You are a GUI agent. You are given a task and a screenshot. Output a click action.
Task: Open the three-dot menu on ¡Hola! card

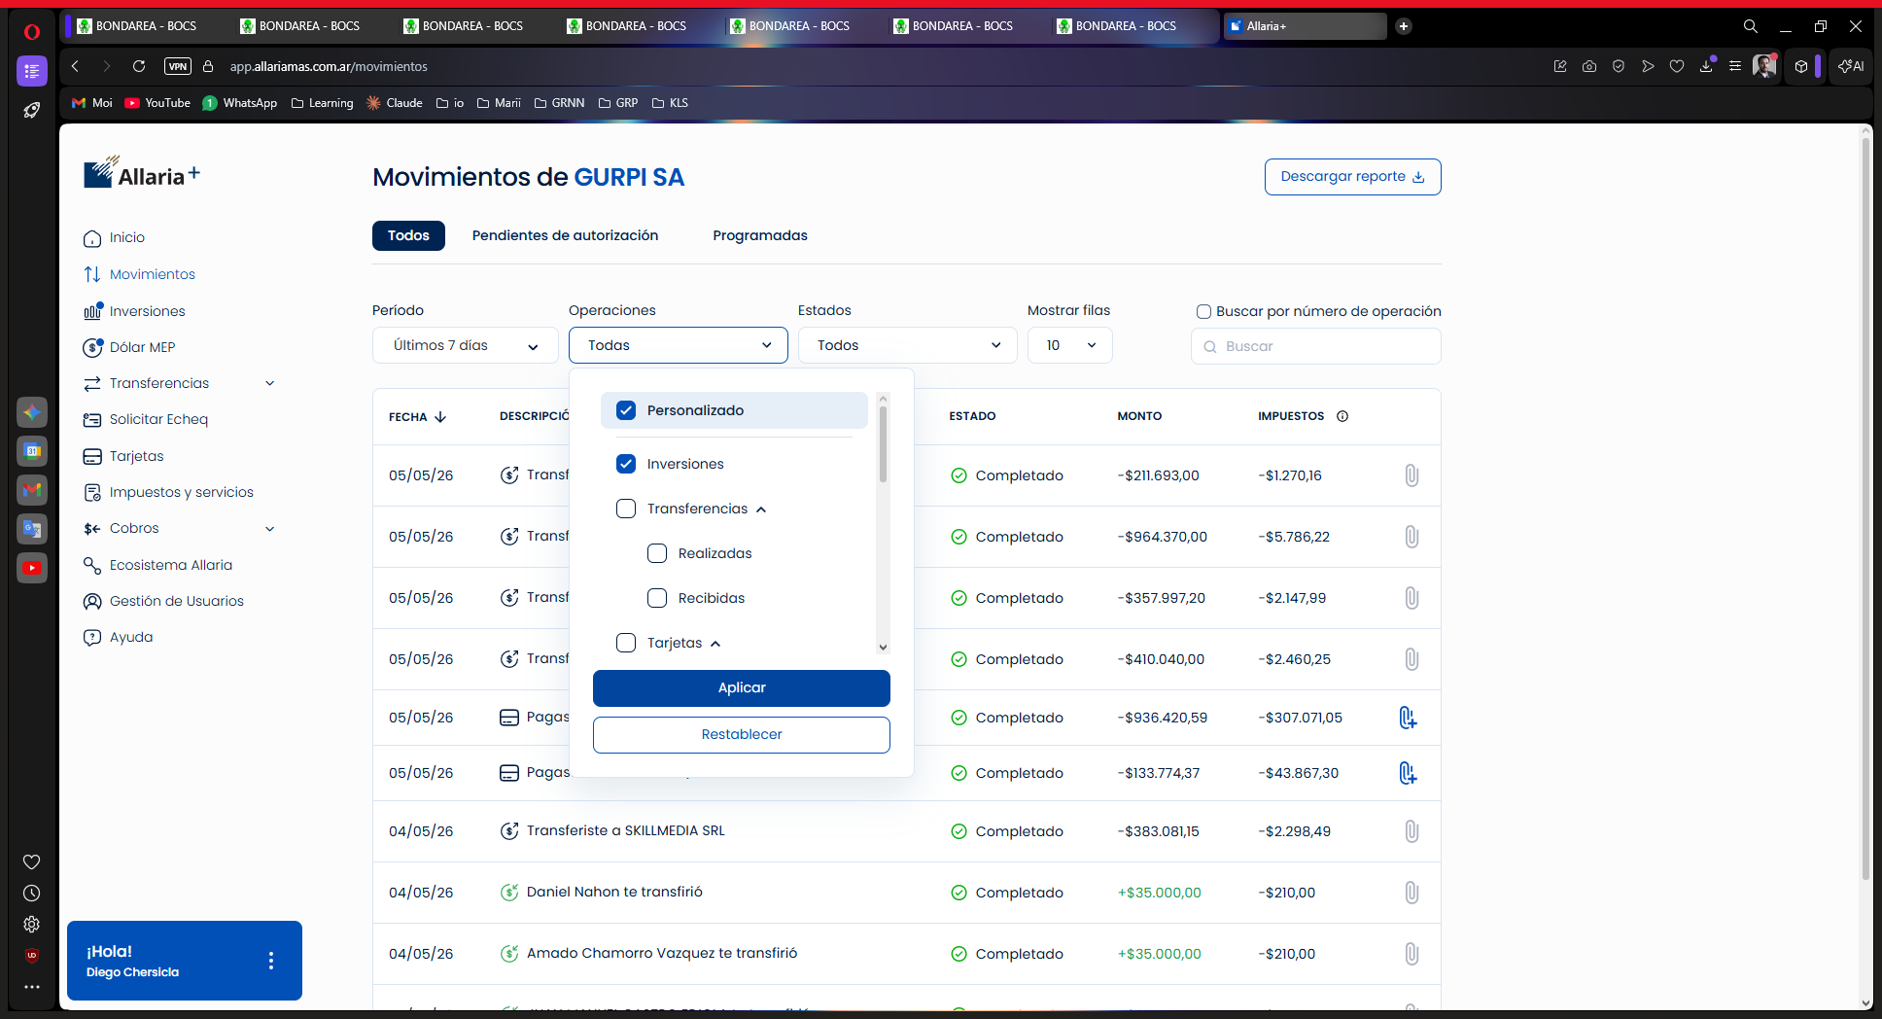click(x=271, y=961)
